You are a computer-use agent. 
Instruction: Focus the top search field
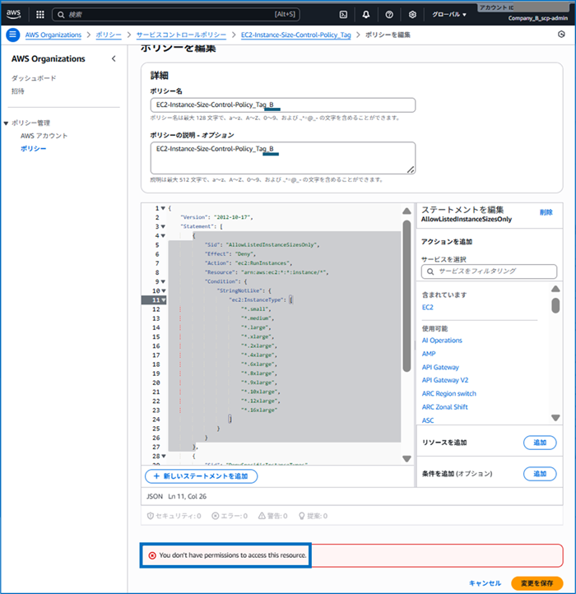(x=176, y=14)
